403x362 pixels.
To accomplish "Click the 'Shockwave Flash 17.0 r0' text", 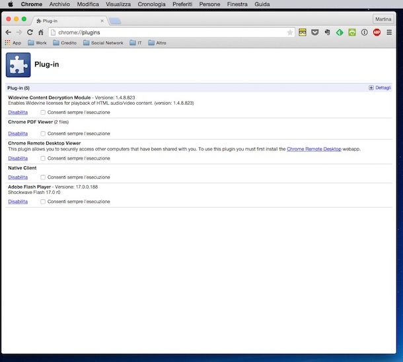I will point(34,192).
